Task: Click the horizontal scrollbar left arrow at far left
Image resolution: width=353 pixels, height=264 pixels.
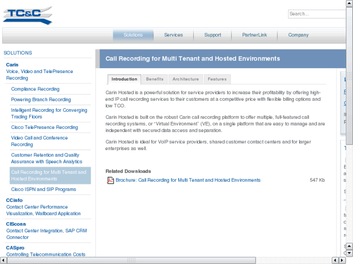Action: click(x=3, y=261)
